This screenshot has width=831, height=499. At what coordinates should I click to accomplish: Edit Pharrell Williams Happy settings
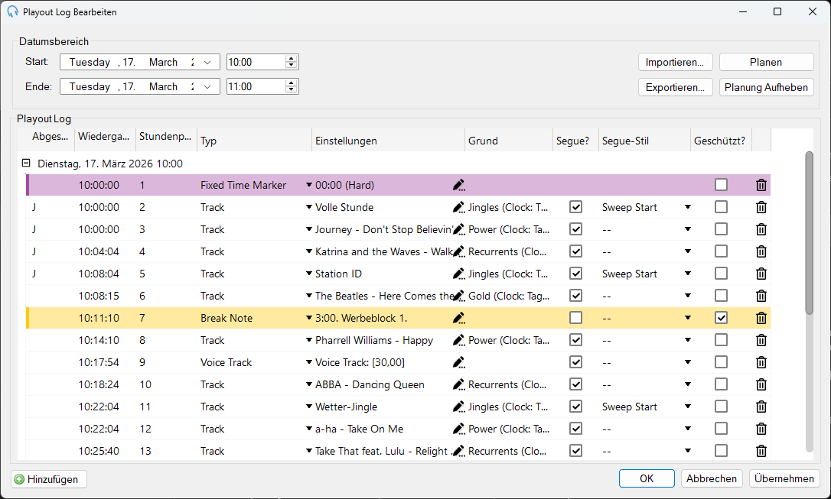[x=459, y=340]
